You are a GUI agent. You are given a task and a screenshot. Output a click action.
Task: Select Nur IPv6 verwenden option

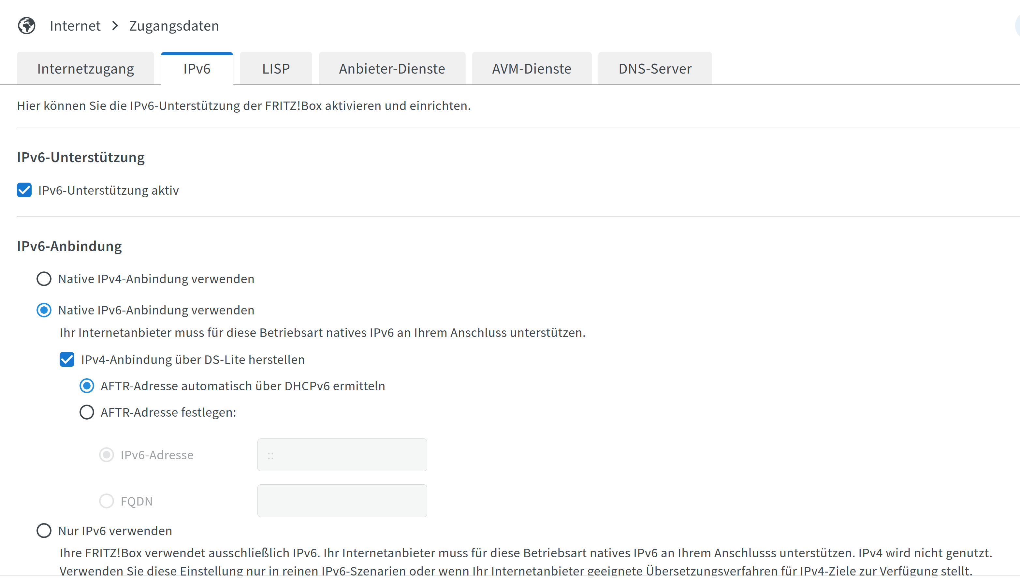tap(44, 531)
